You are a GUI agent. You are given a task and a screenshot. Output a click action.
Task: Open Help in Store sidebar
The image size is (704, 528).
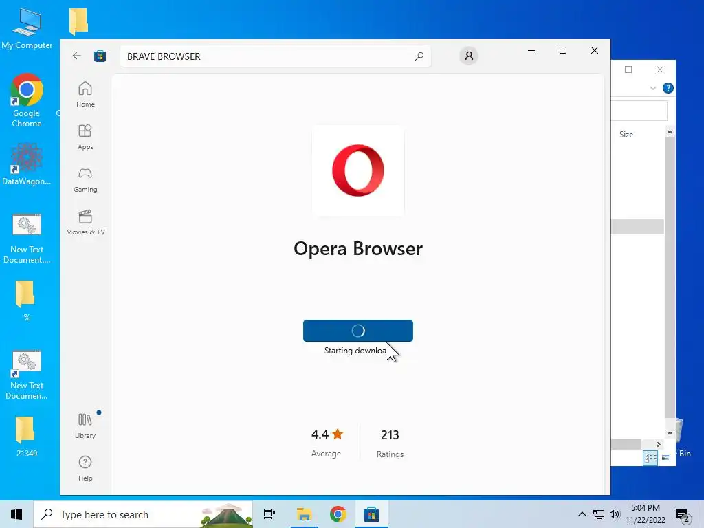coord(85,468)
